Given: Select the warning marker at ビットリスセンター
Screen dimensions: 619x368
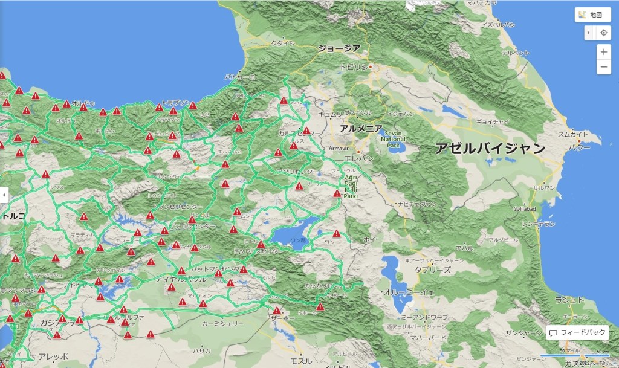Looking at the screenshot, I should (x=261, y=244).
